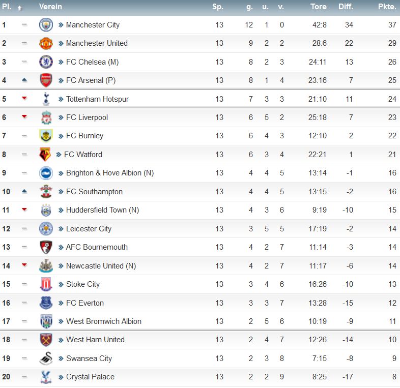The height and width of the screenshot is (388, 400).
Task: Click the Manchester City club crest
Action: click(46, 25)
